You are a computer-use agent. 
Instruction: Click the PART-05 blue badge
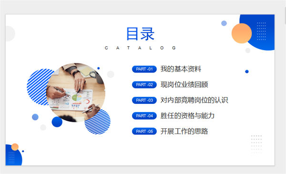pyautogui.click(x=144, y=131)
